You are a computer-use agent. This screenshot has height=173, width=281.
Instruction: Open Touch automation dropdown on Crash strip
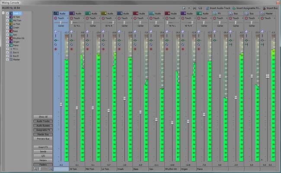click(x=131, y=18)
